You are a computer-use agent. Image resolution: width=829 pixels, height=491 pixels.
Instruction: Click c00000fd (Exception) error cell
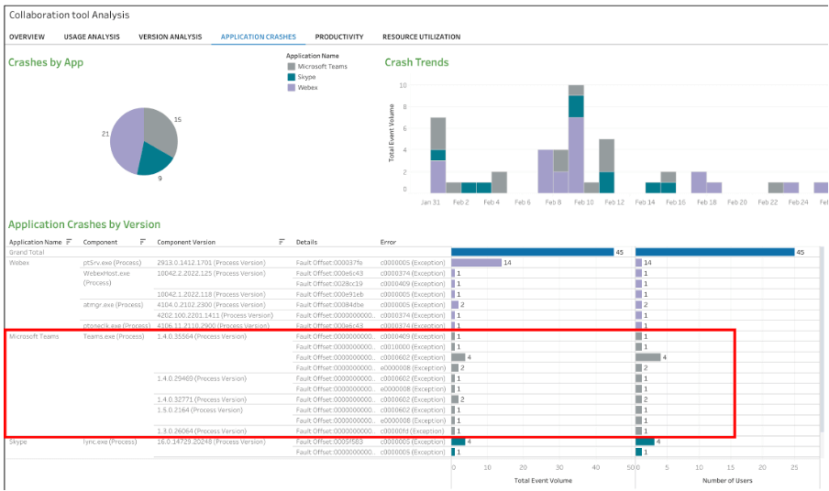click(x=413, y=431)
